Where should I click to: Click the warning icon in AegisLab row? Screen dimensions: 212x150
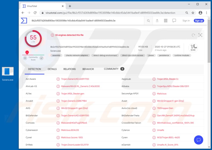click(x=154, y=79)
